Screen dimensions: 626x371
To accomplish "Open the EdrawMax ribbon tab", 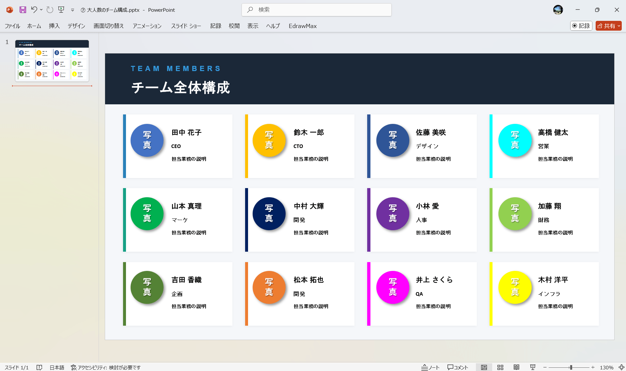I will click(302, 26).
